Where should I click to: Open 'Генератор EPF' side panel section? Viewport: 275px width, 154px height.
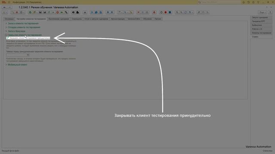(261, 21)
